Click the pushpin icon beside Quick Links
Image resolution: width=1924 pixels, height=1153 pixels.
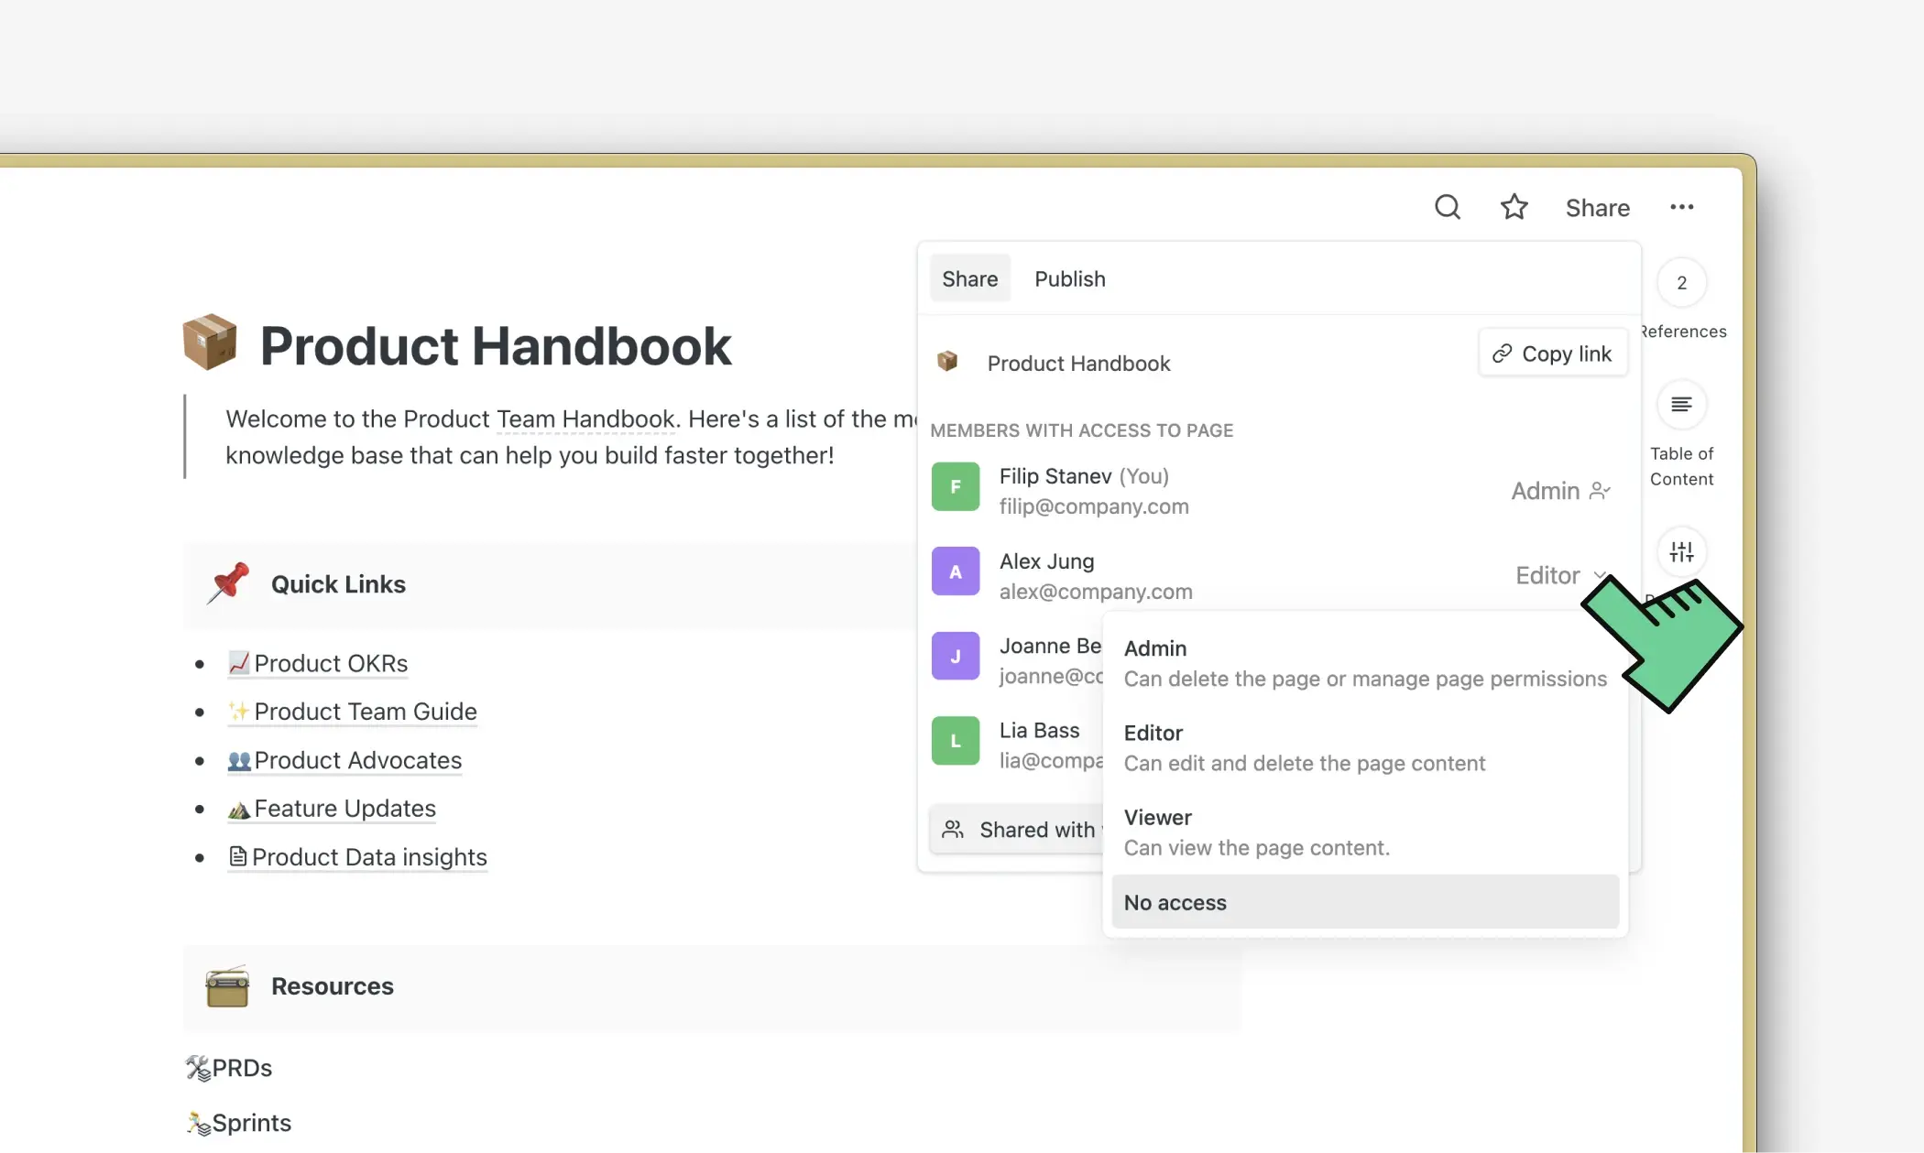click(229, 583)
